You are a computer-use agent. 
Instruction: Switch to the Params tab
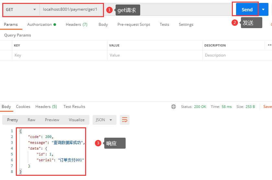point(11,25)
